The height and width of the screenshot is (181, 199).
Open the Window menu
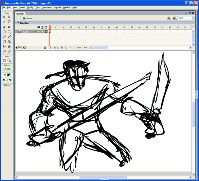pos(66,8)
